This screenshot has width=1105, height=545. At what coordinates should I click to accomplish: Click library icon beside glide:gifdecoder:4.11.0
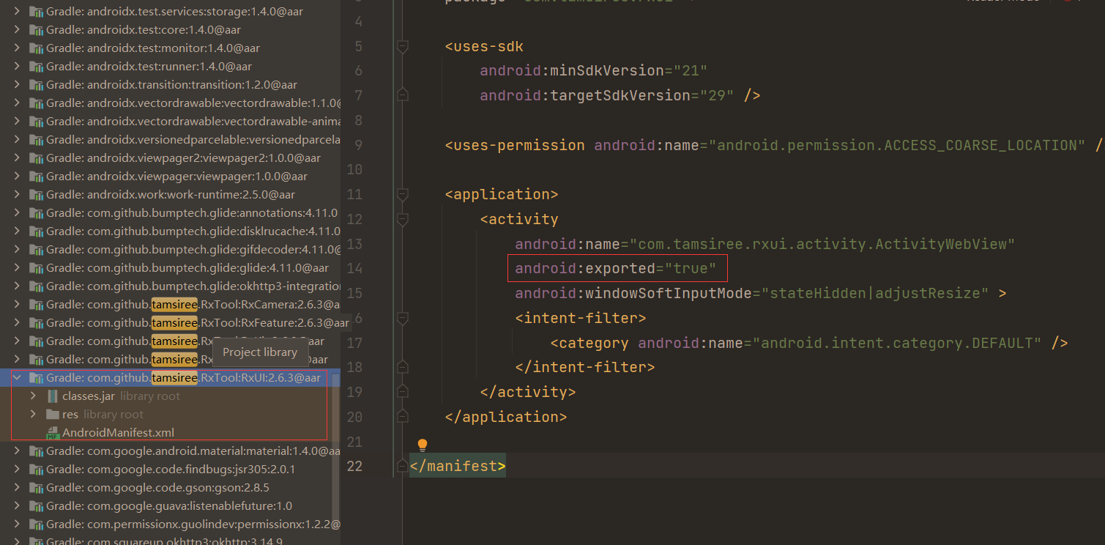tap(37, 250)
